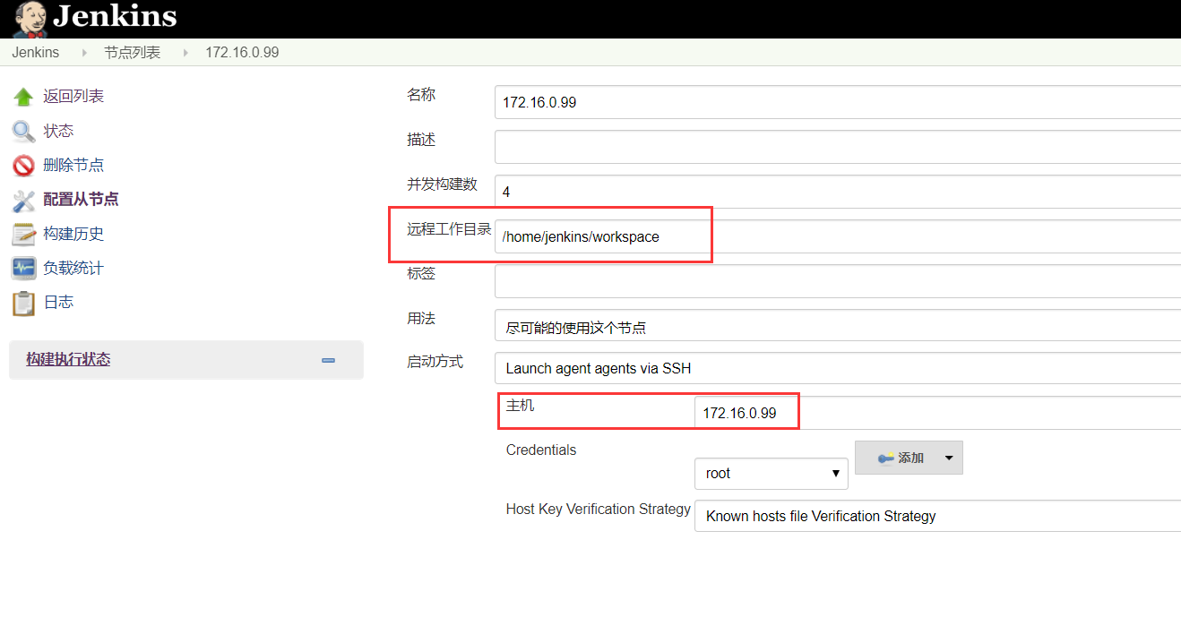
Task: Focus the 主机 input field
Action: coord(937,413)
